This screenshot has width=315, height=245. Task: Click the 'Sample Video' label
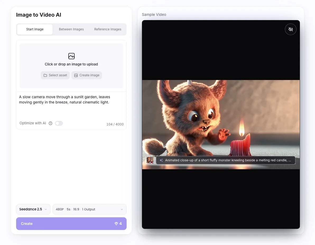click(154, 15)
